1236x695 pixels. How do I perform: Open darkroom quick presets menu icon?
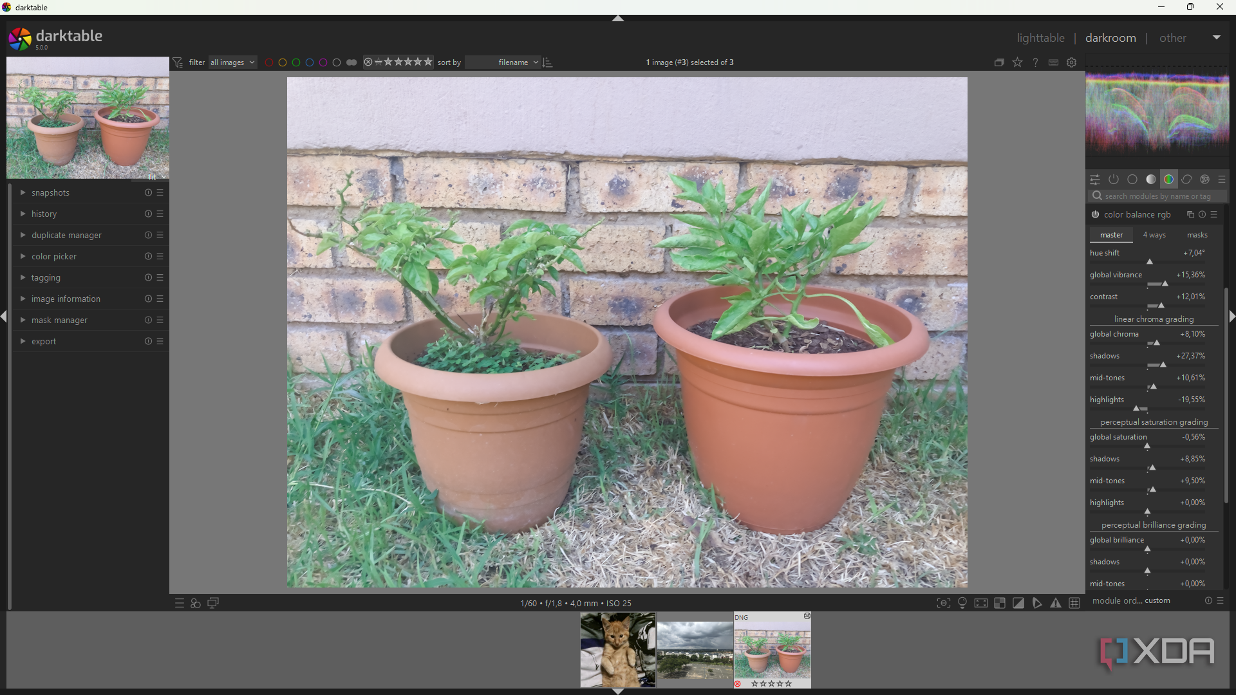[x=180, y=603]
